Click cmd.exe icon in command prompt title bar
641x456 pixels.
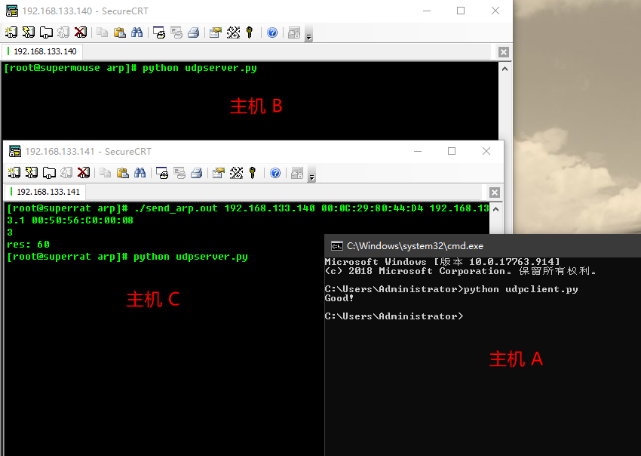click(x=337, y=246)
